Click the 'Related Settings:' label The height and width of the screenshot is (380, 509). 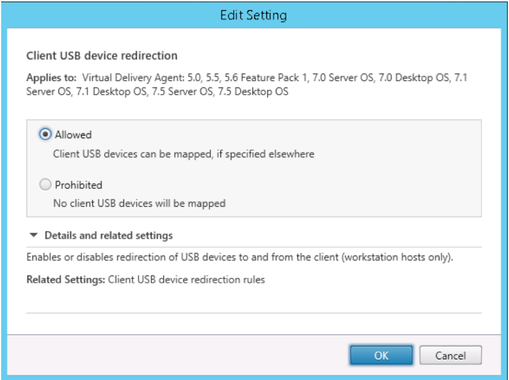pos(66,279)
